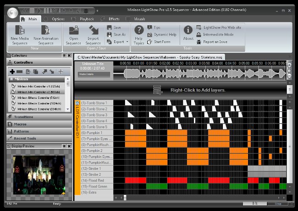Viewport: 298px width, 211px height.
Task: Click the copy controller icon in Controllers toolbar
Action: (36, 72)
